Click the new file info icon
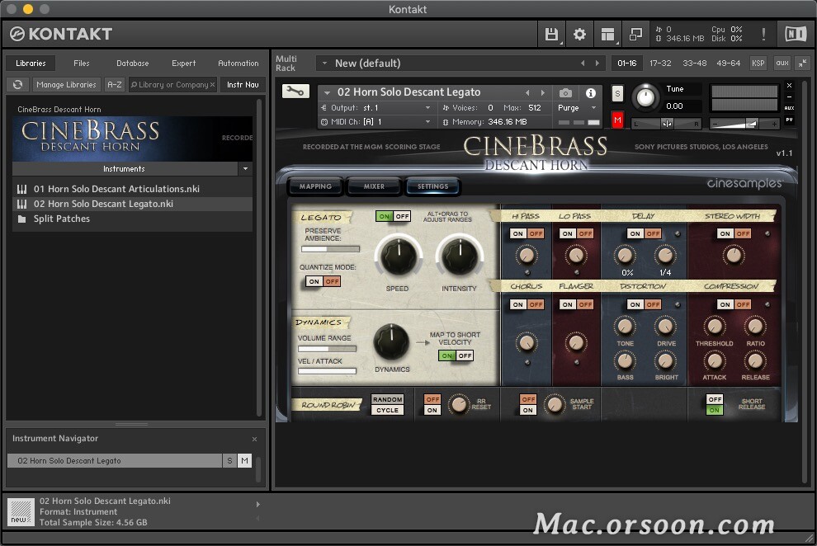This screenshot has width=817, height=546. point(21,511)
